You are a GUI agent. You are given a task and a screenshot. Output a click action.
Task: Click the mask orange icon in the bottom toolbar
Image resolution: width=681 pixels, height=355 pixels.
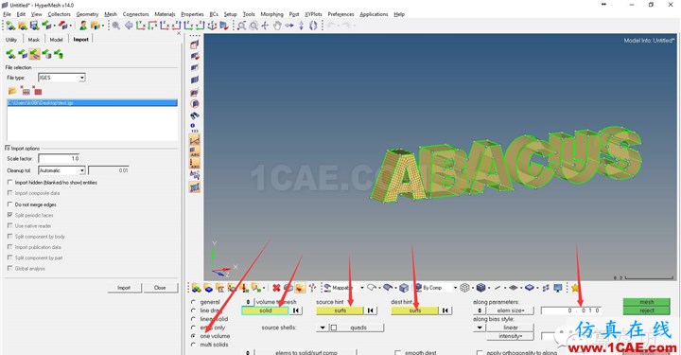click(x=300, y=288)
